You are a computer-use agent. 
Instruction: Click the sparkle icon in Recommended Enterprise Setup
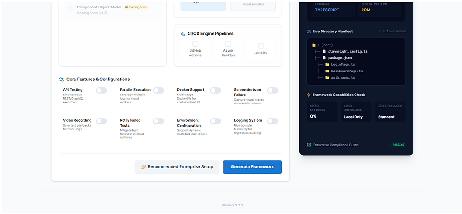click(x=144, y=167)
